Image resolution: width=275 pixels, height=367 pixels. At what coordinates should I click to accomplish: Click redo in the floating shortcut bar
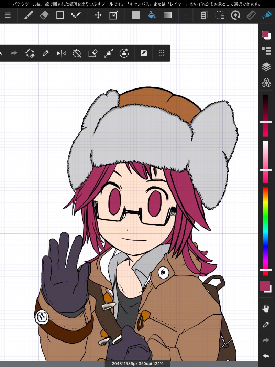pos(14,53)
